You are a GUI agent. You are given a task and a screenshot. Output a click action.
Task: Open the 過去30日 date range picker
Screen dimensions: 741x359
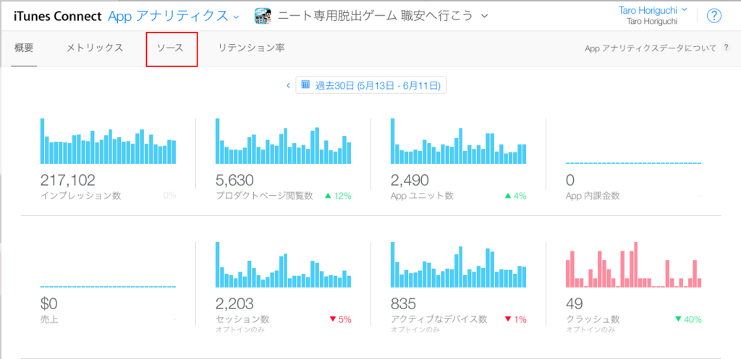(371, 85)
